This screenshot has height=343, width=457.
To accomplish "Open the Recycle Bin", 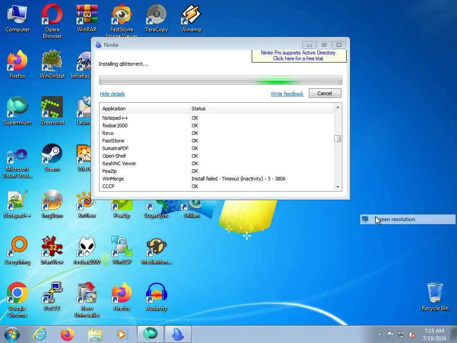I will tap(435, 297).
